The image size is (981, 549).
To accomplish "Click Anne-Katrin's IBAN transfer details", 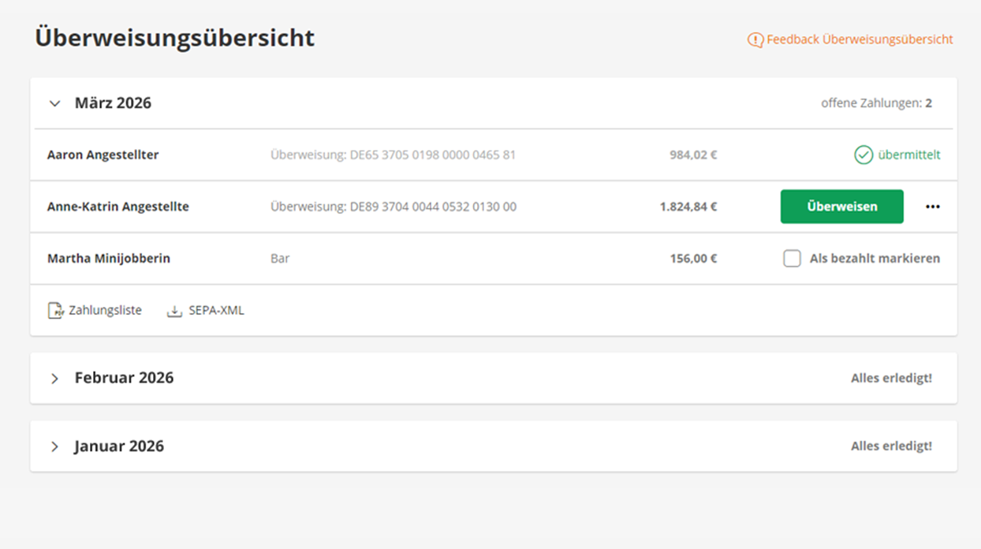I will click(x=393, y=207).
